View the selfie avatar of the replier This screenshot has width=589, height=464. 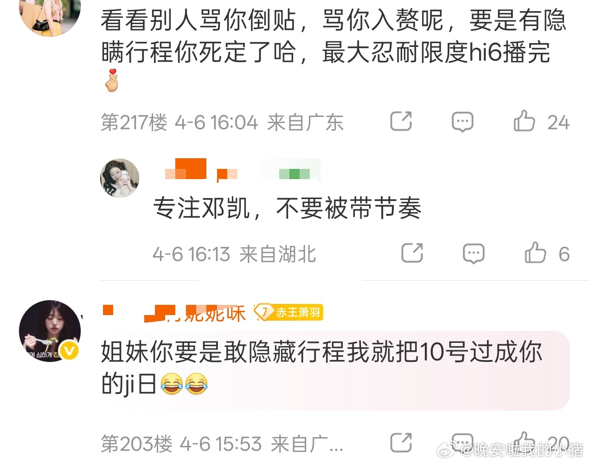120,178
